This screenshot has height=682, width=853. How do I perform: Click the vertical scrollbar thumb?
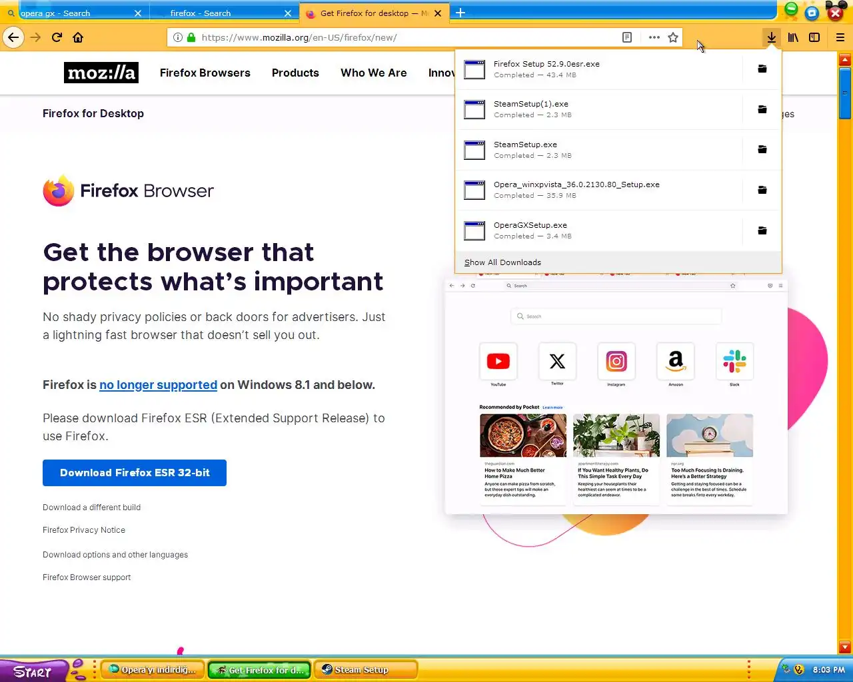845,93
